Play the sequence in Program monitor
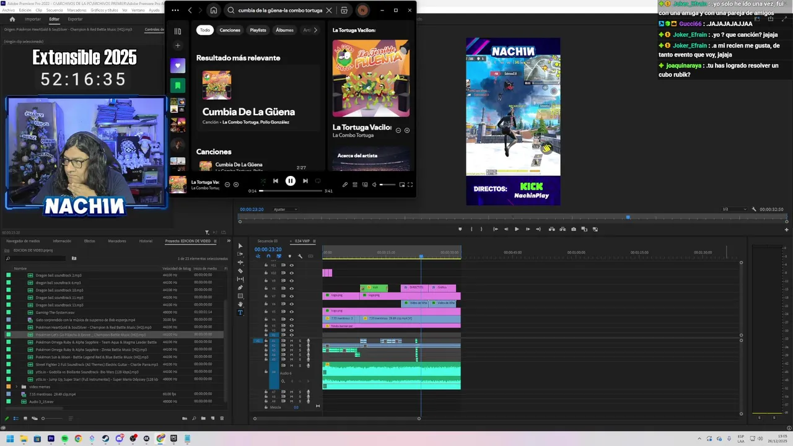The width and height of the screenshot is (793, 446). 517,229
